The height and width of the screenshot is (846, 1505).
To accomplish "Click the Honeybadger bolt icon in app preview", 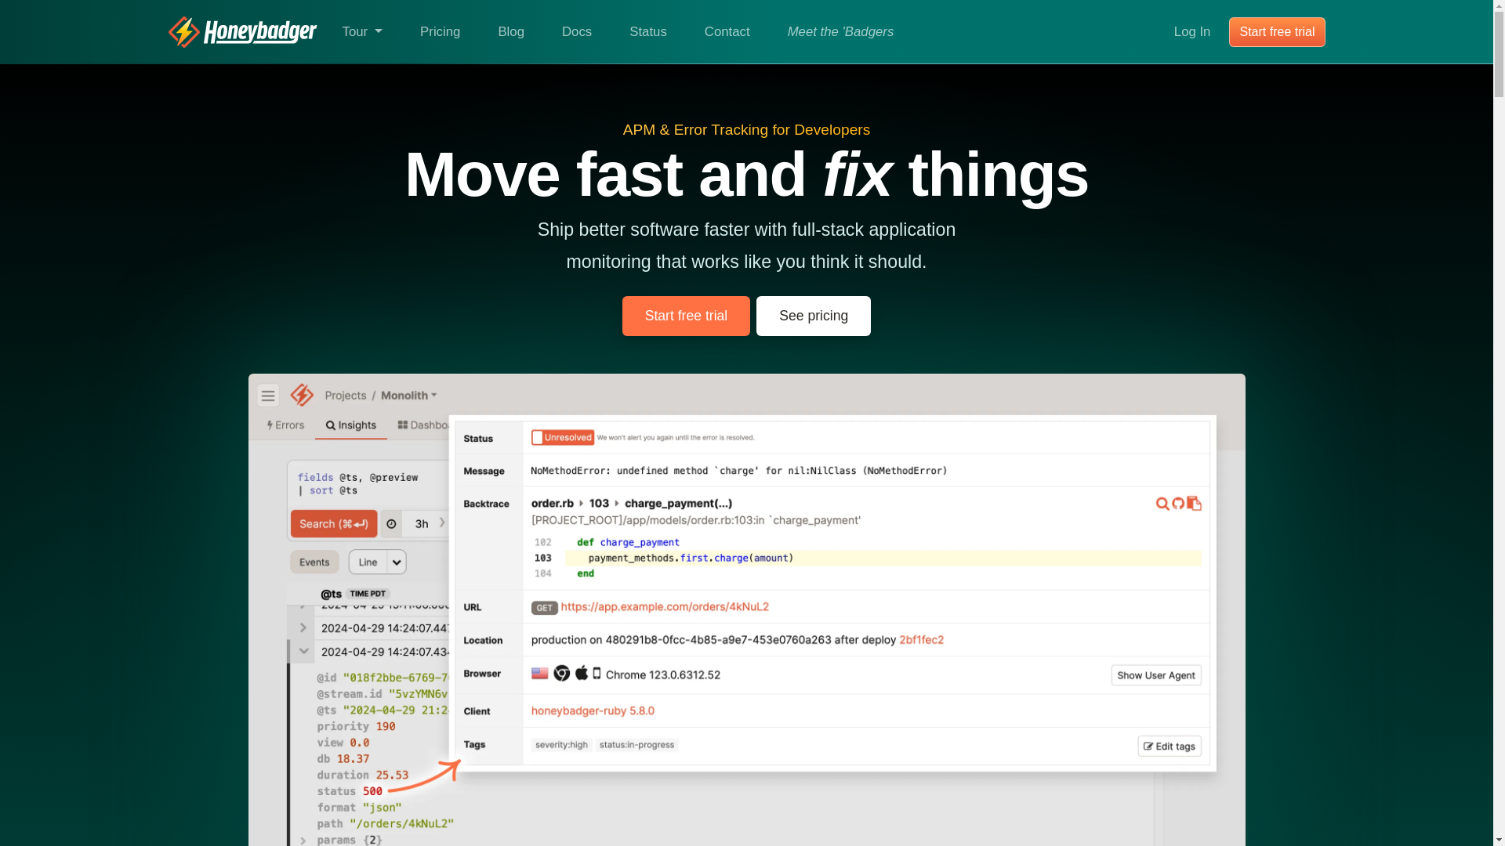I will click(x=302, y=396).
